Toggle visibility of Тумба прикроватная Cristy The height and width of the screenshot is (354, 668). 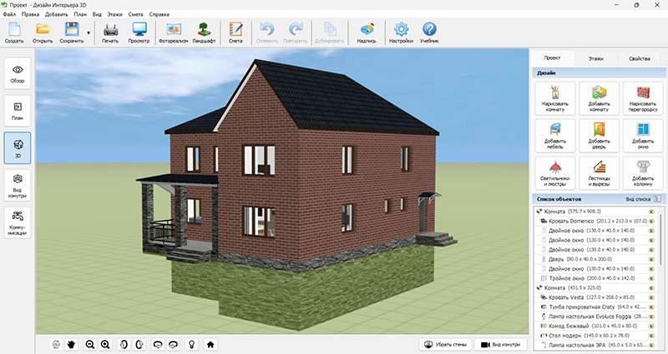(651, 307)
